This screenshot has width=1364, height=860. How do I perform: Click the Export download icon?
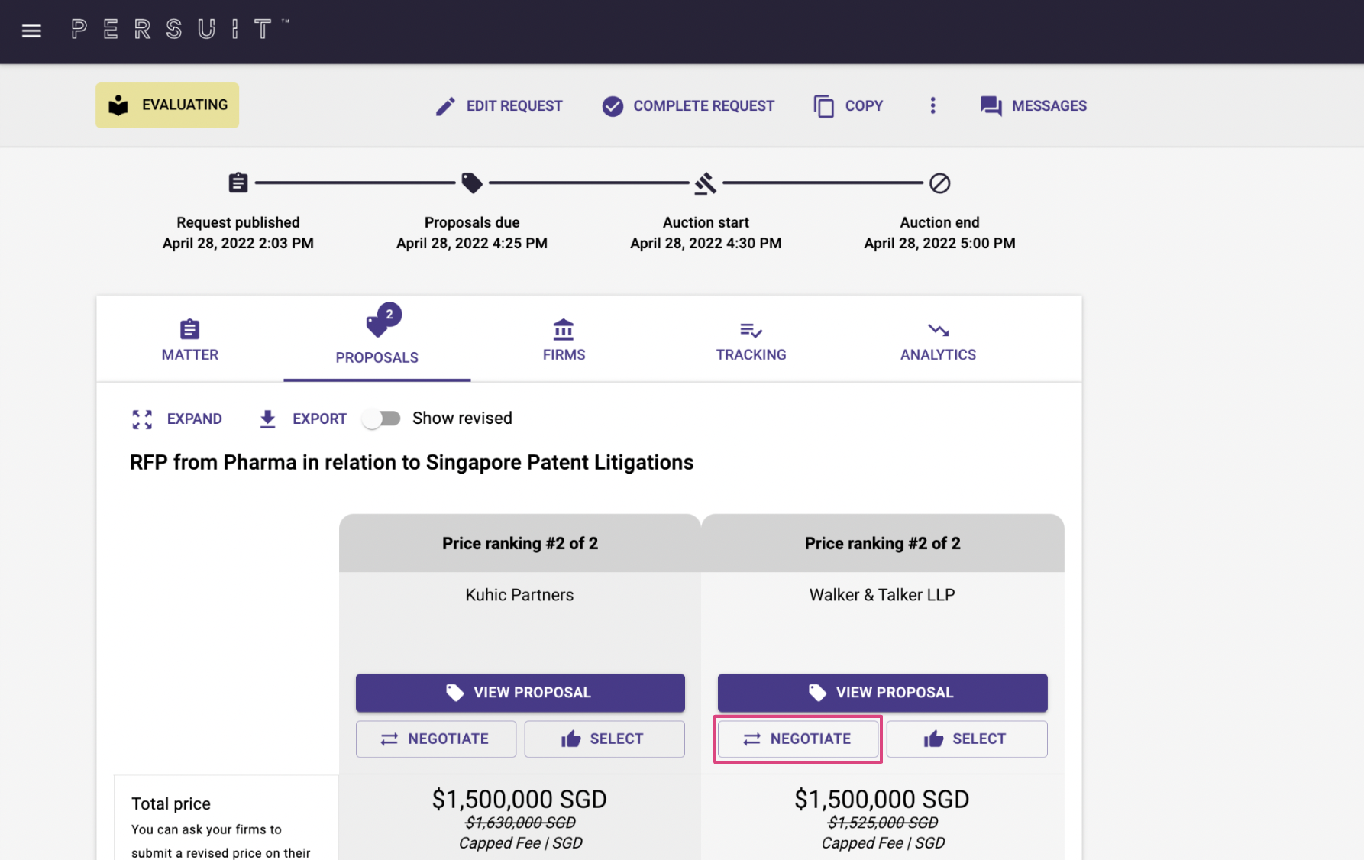pos(267,419)
